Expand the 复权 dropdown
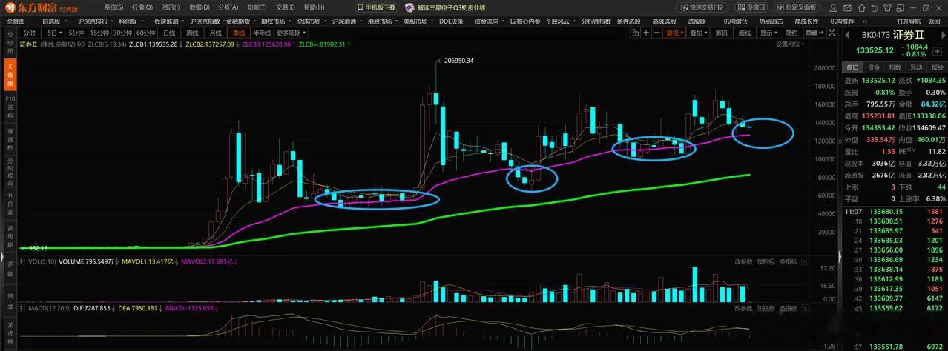 point(675,33)
